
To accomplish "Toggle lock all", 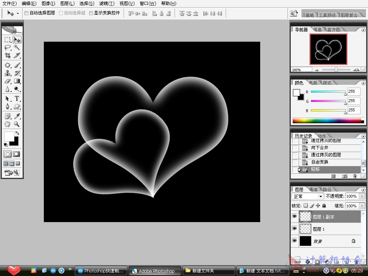I will pos(324,206).
